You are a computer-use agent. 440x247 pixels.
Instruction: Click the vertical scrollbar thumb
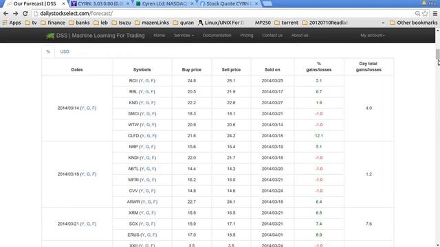437,55
